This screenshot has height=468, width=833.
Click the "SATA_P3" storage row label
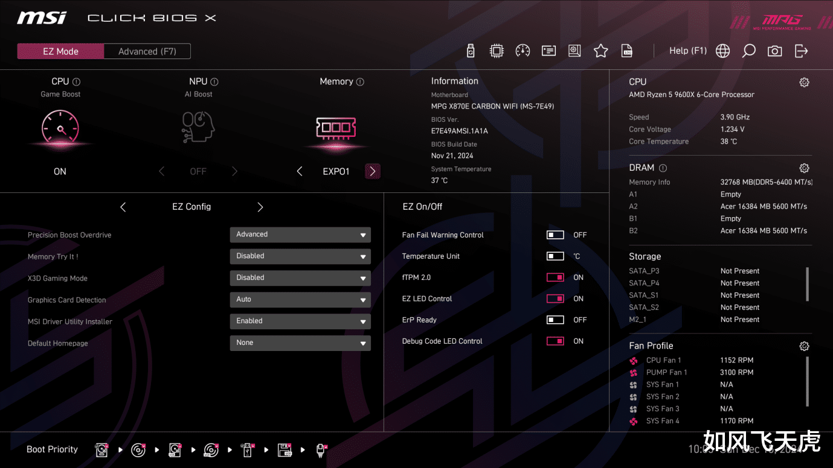(644, 271)
